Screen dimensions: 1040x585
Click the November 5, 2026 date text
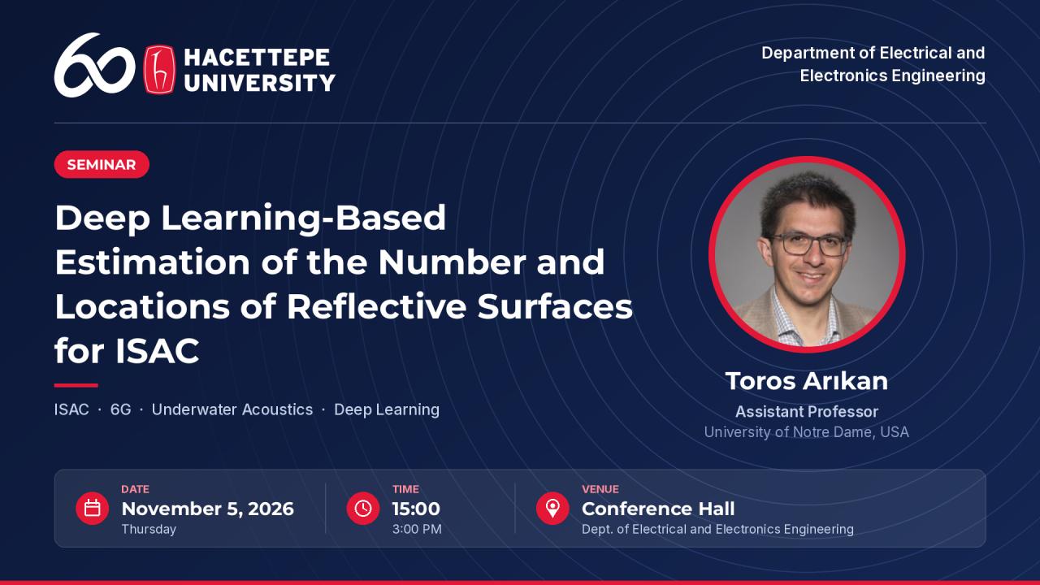point(208,509)
